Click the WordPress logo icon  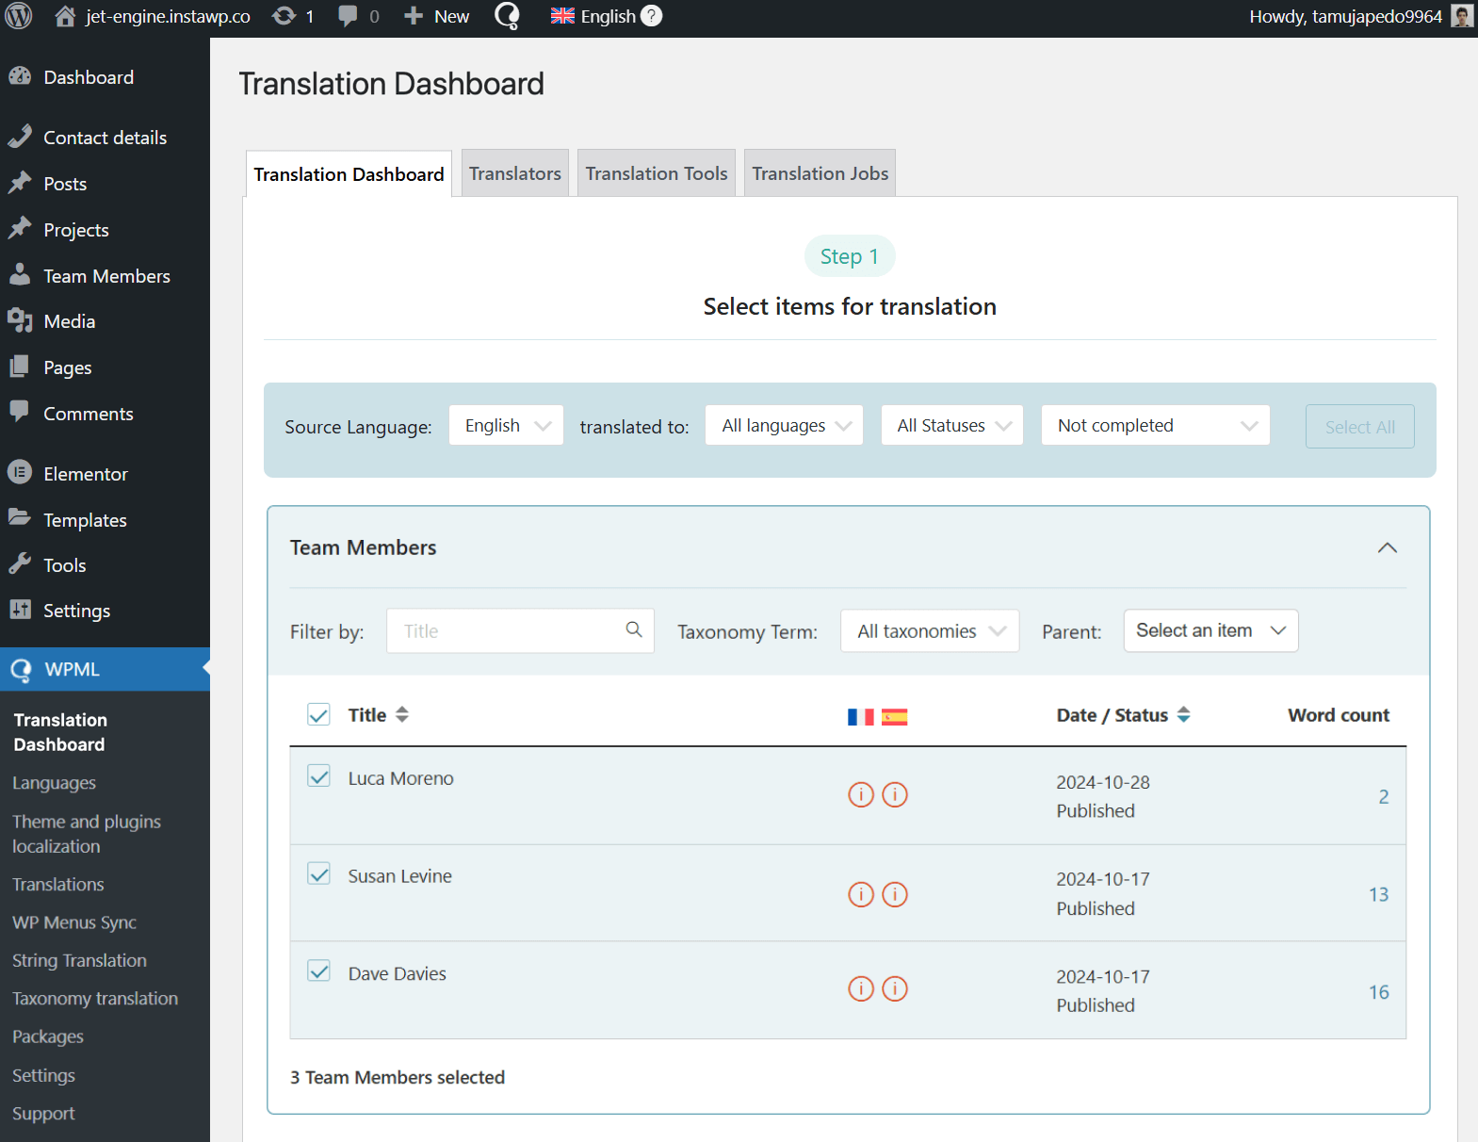coord(19,16)
